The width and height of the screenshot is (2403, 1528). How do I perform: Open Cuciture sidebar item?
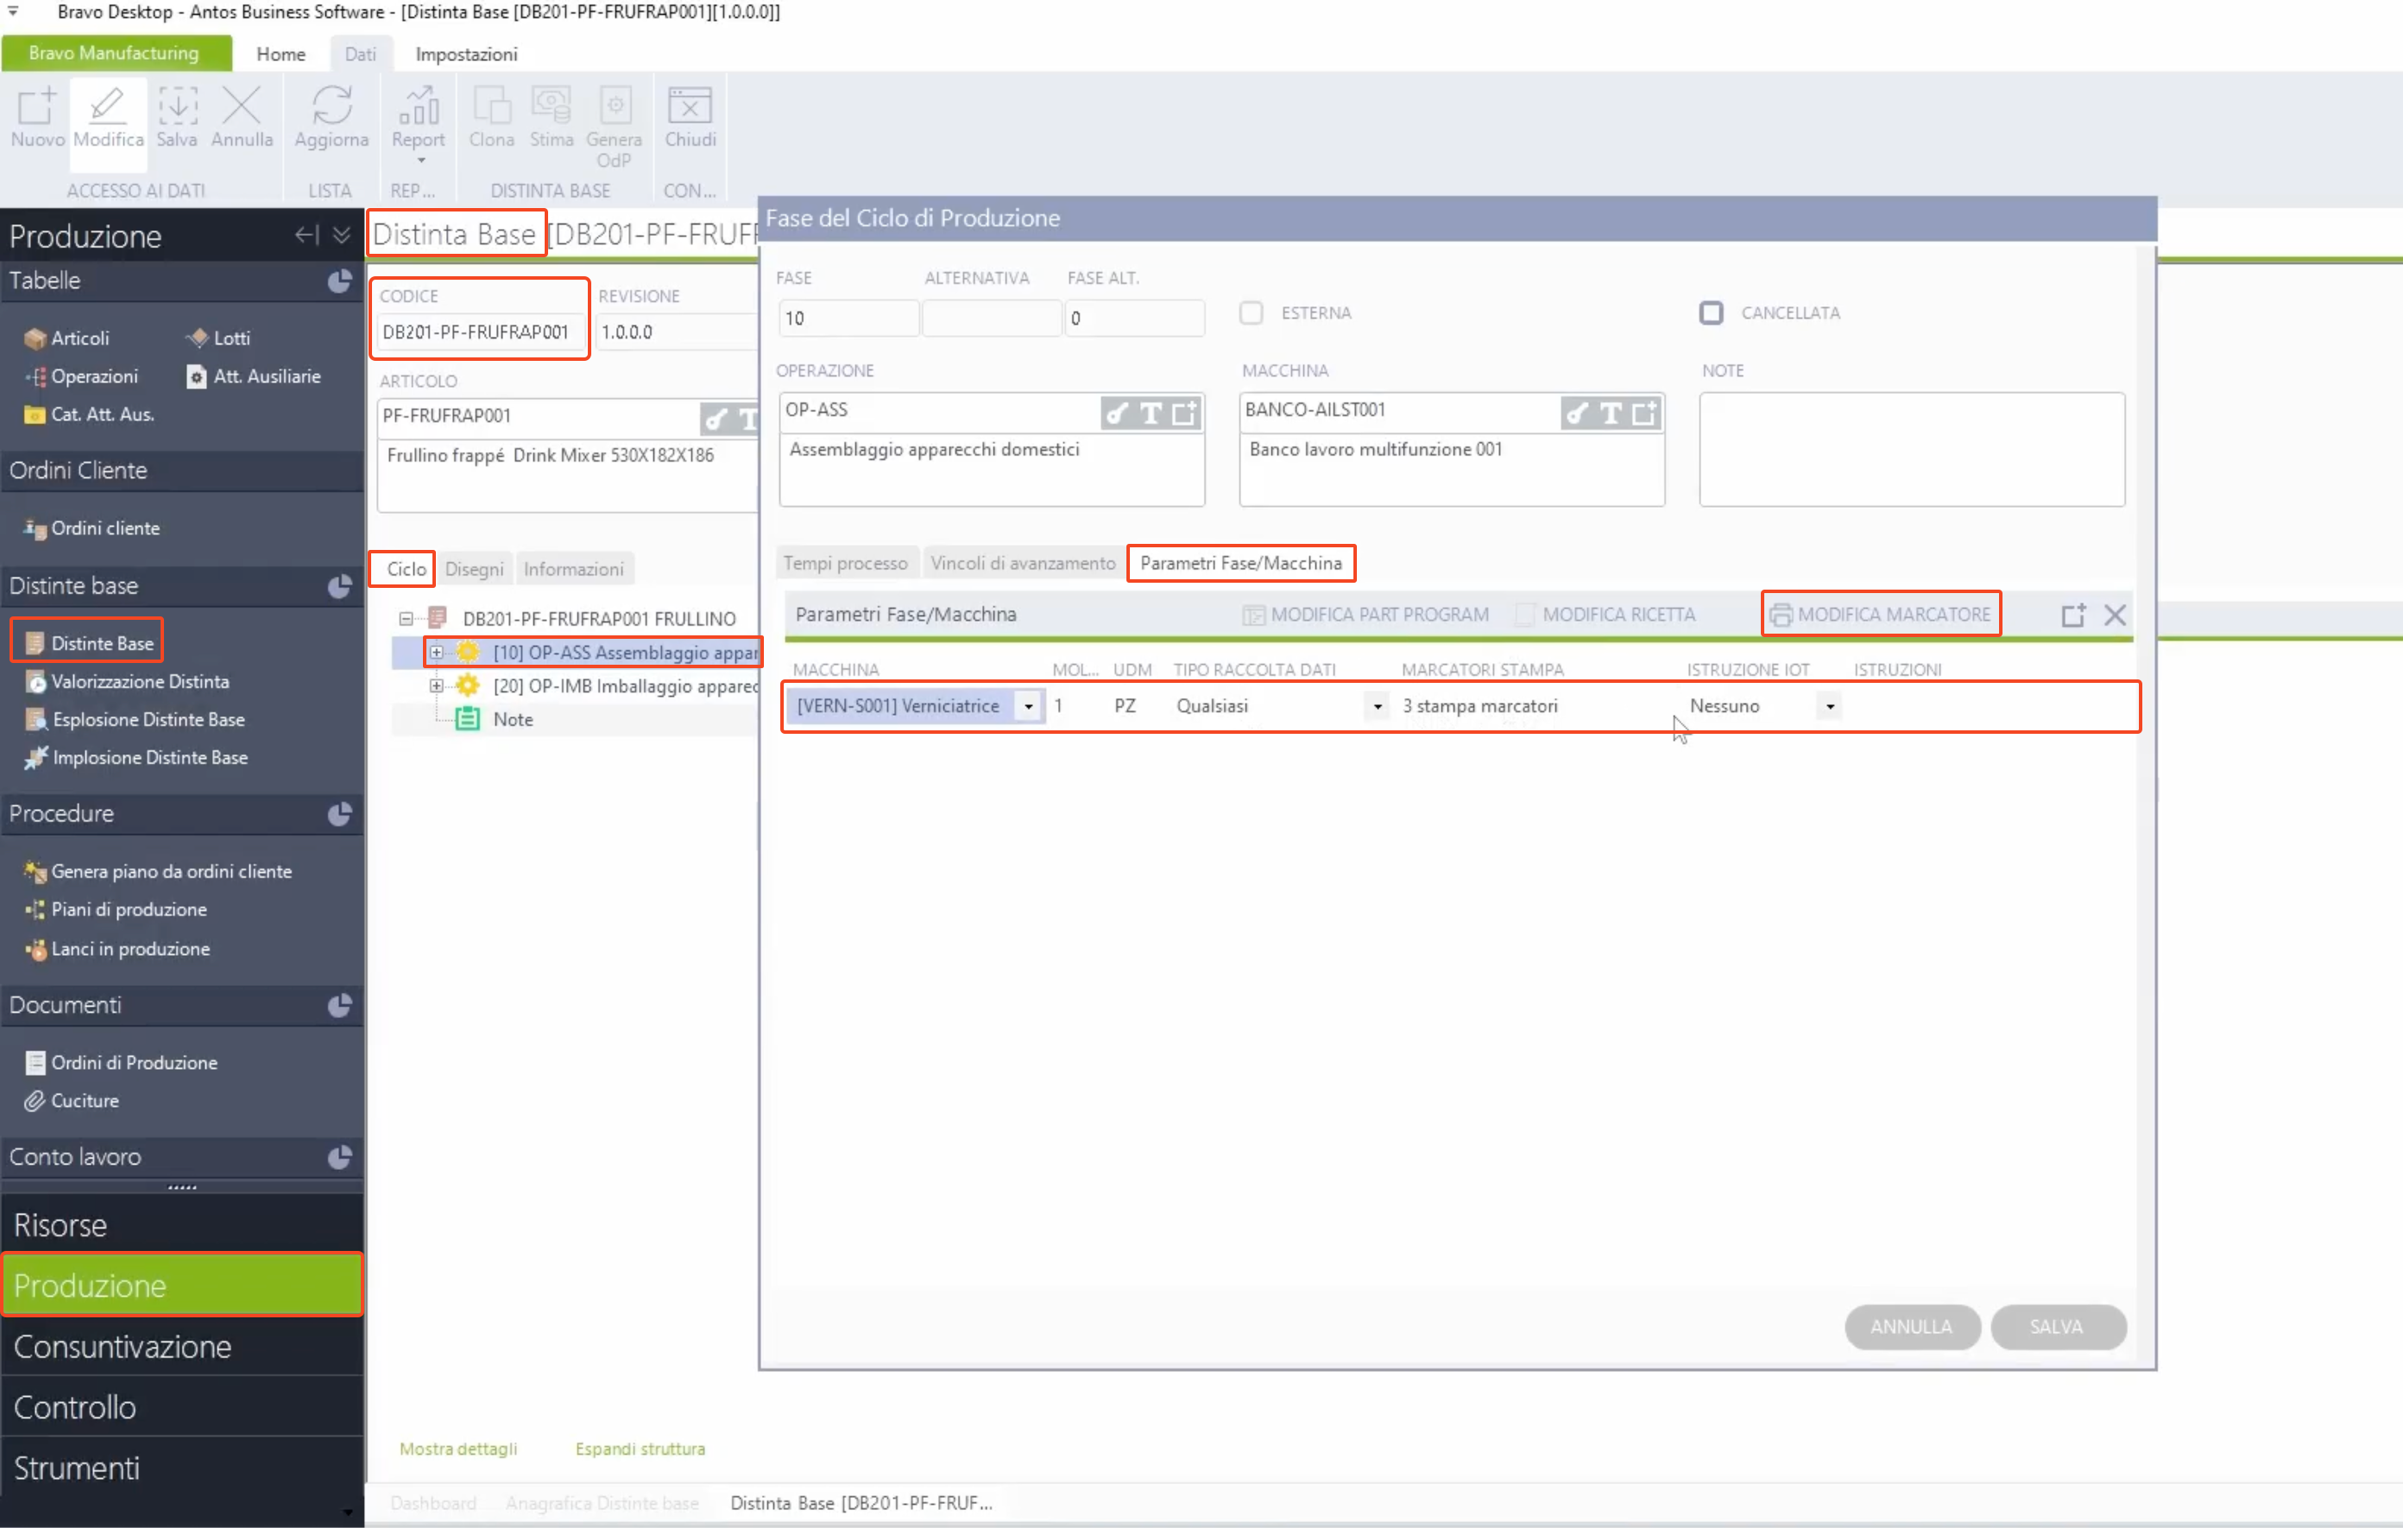72,1101
